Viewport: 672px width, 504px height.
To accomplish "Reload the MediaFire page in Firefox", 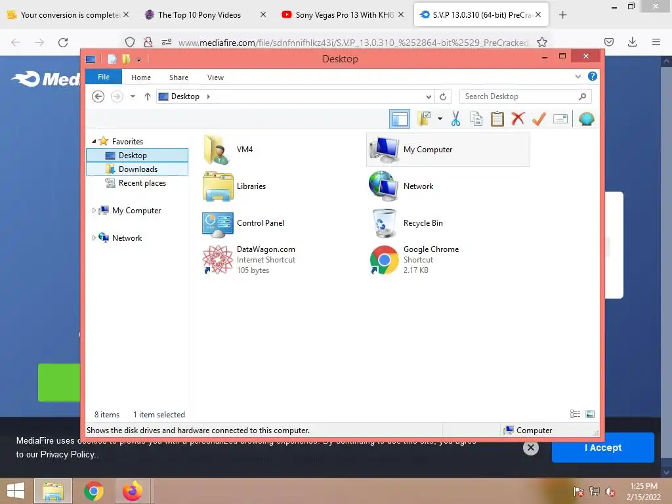I will coord(63,42).
